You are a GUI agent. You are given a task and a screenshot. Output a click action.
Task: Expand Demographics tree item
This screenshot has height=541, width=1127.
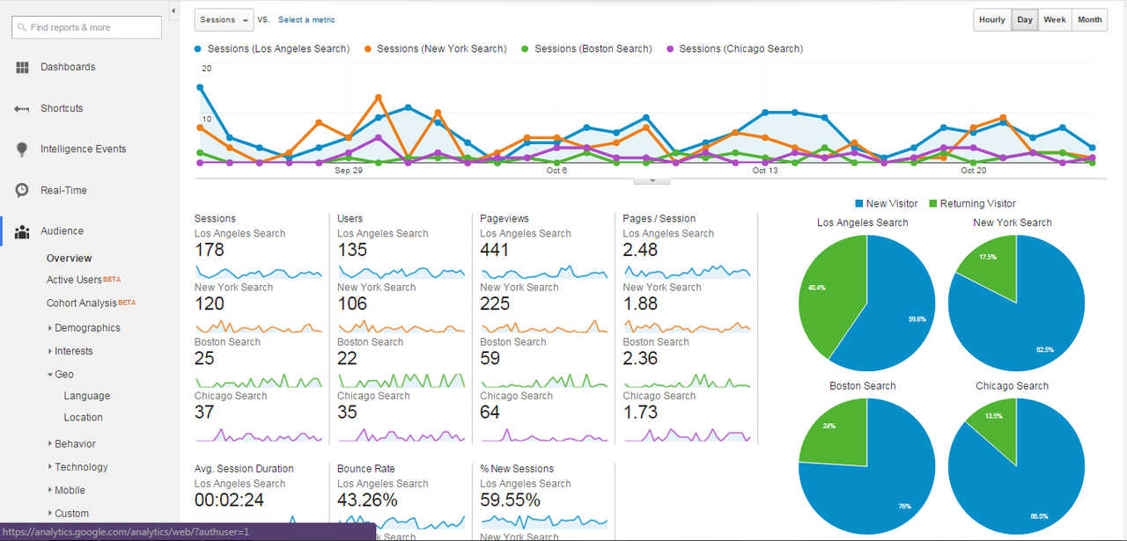point(87,328)
